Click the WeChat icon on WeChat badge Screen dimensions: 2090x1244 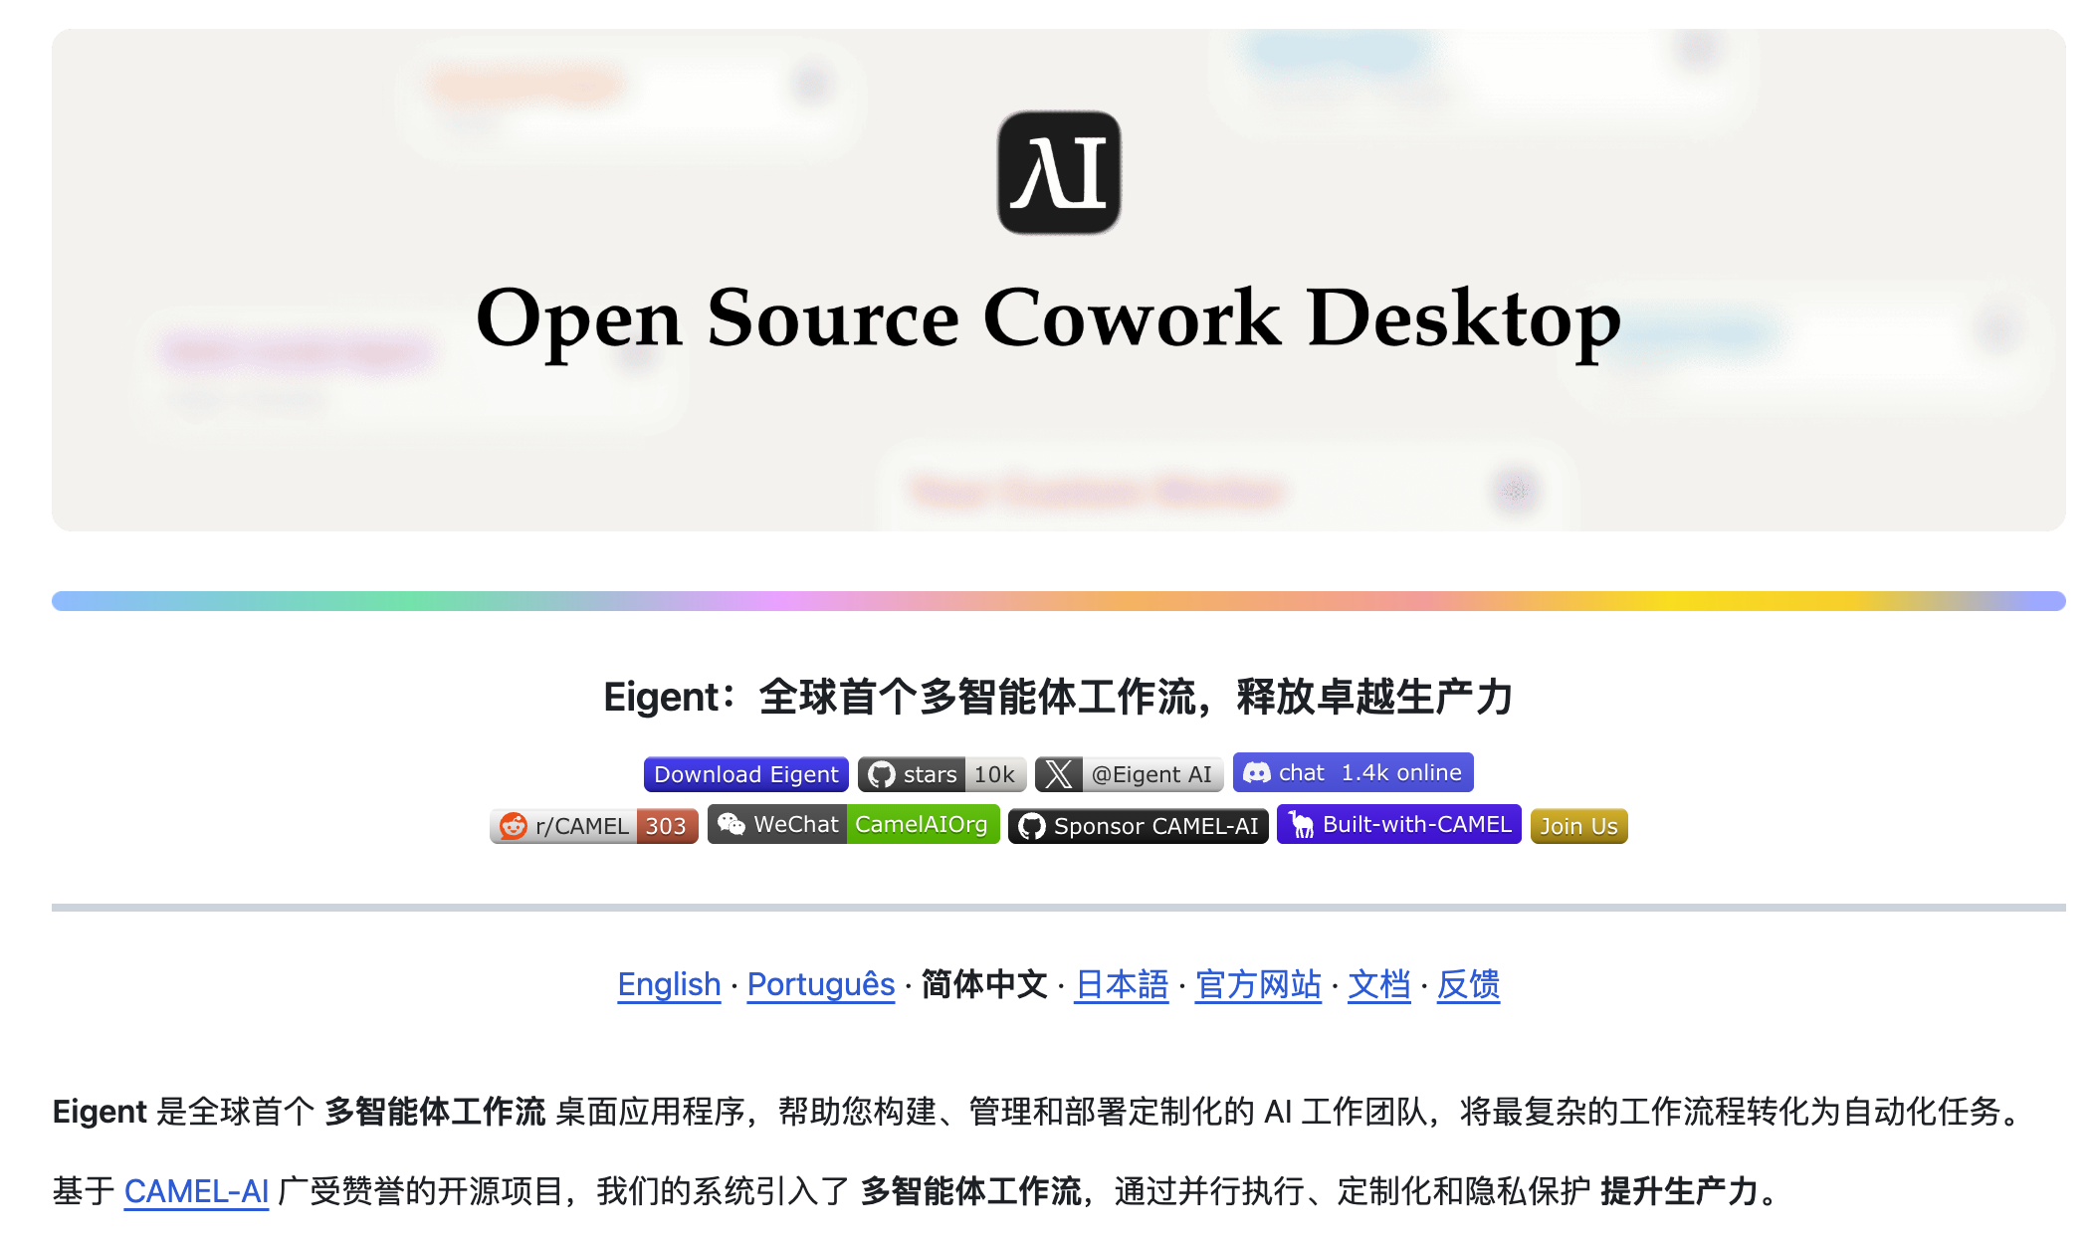[x=731, y=824]
